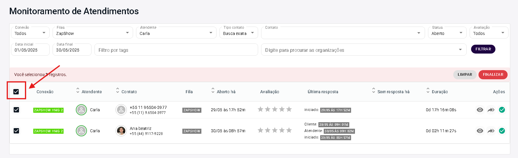Uncheck the Ana beatriz row checkbox
The height and width of the screenshot is (158, 518).
tap(16, 131)
